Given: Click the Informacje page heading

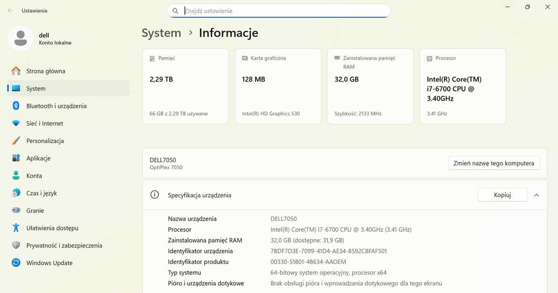Looking at the screenshot, I should point(228,33).
